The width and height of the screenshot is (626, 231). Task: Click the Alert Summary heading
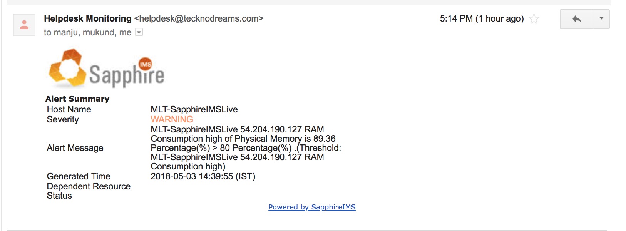pos(77,99)
